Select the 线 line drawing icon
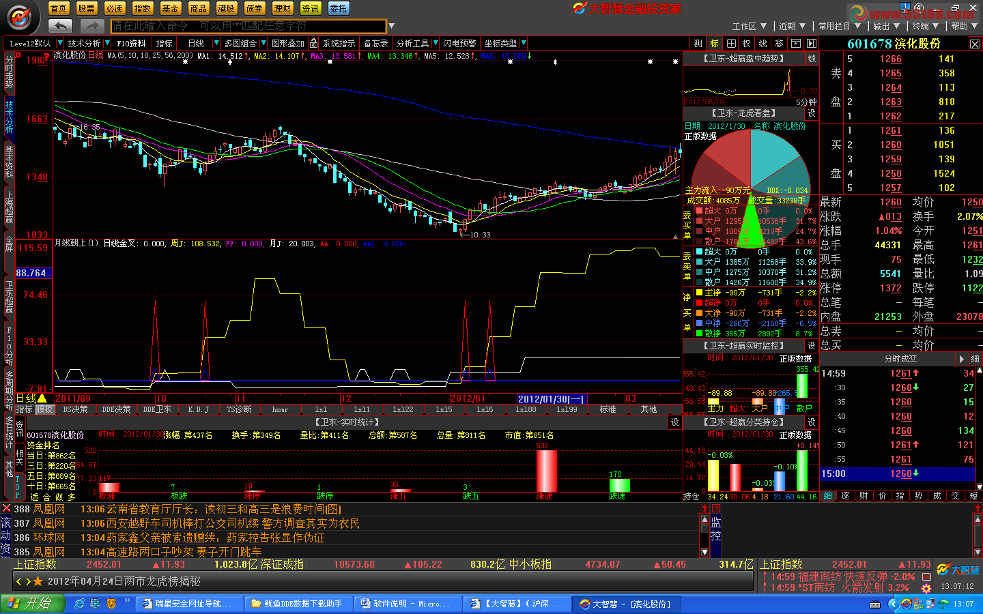This screenshot has height=614, width=983. click(763, 43)
